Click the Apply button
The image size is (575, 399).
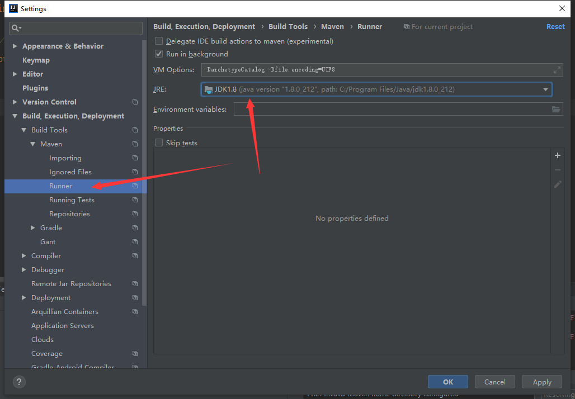(x=542, y=382)
